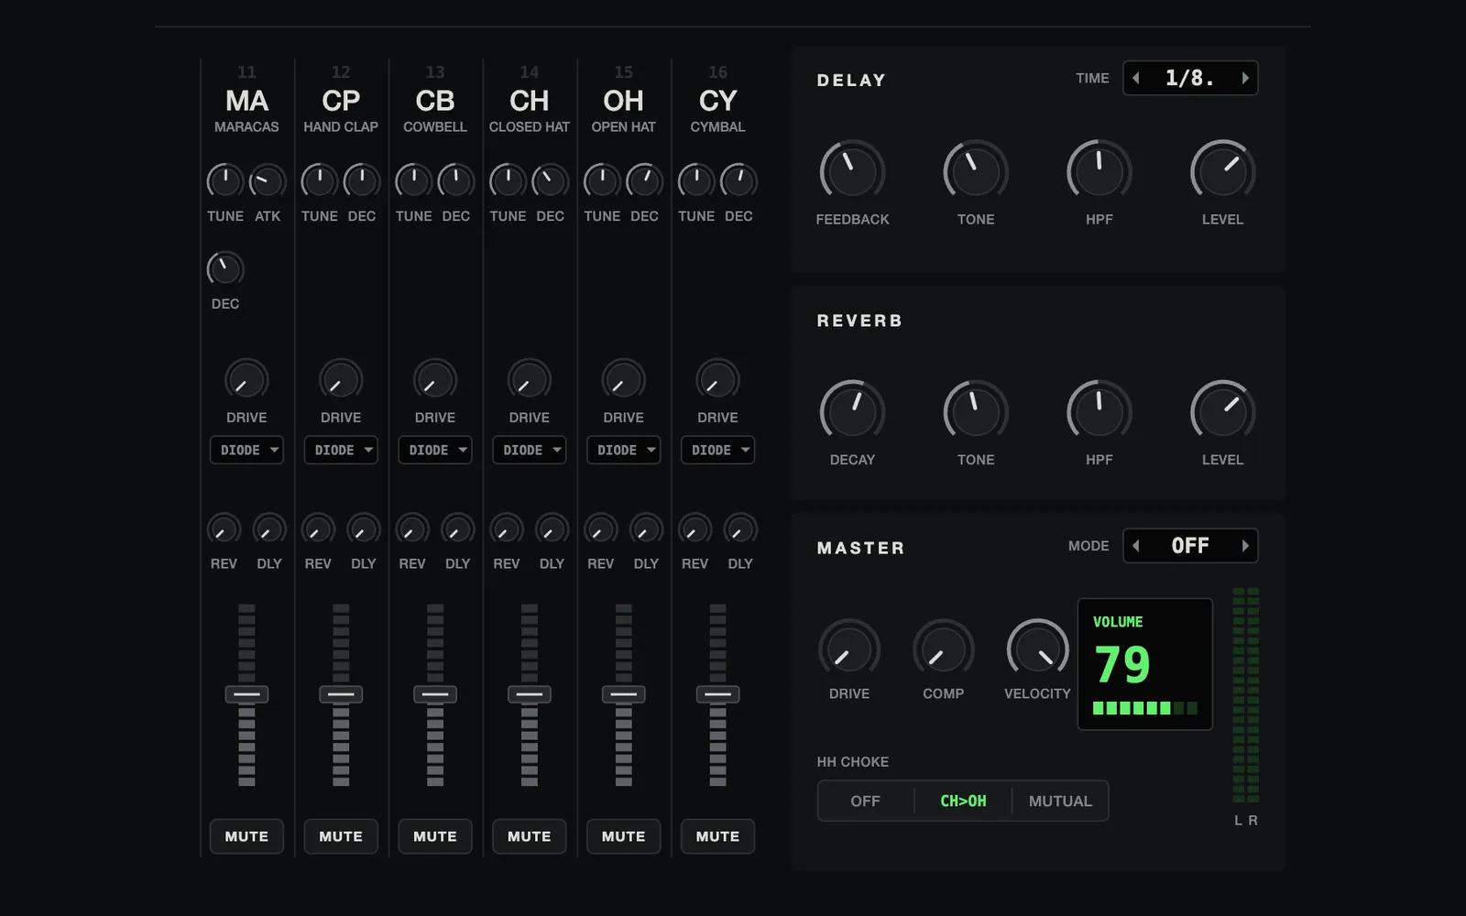Mute the Hand Clap channel
This screenshot has width=1466, height=916.
[341, 836]
